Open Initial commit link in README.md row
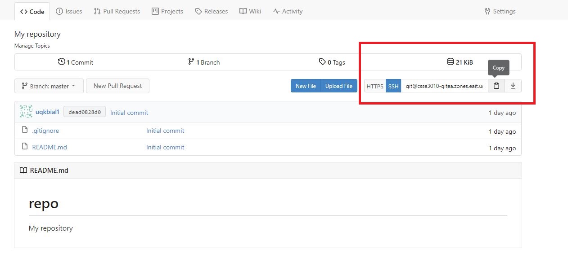The height and width of the screenshot is (262, 568). 165,147
